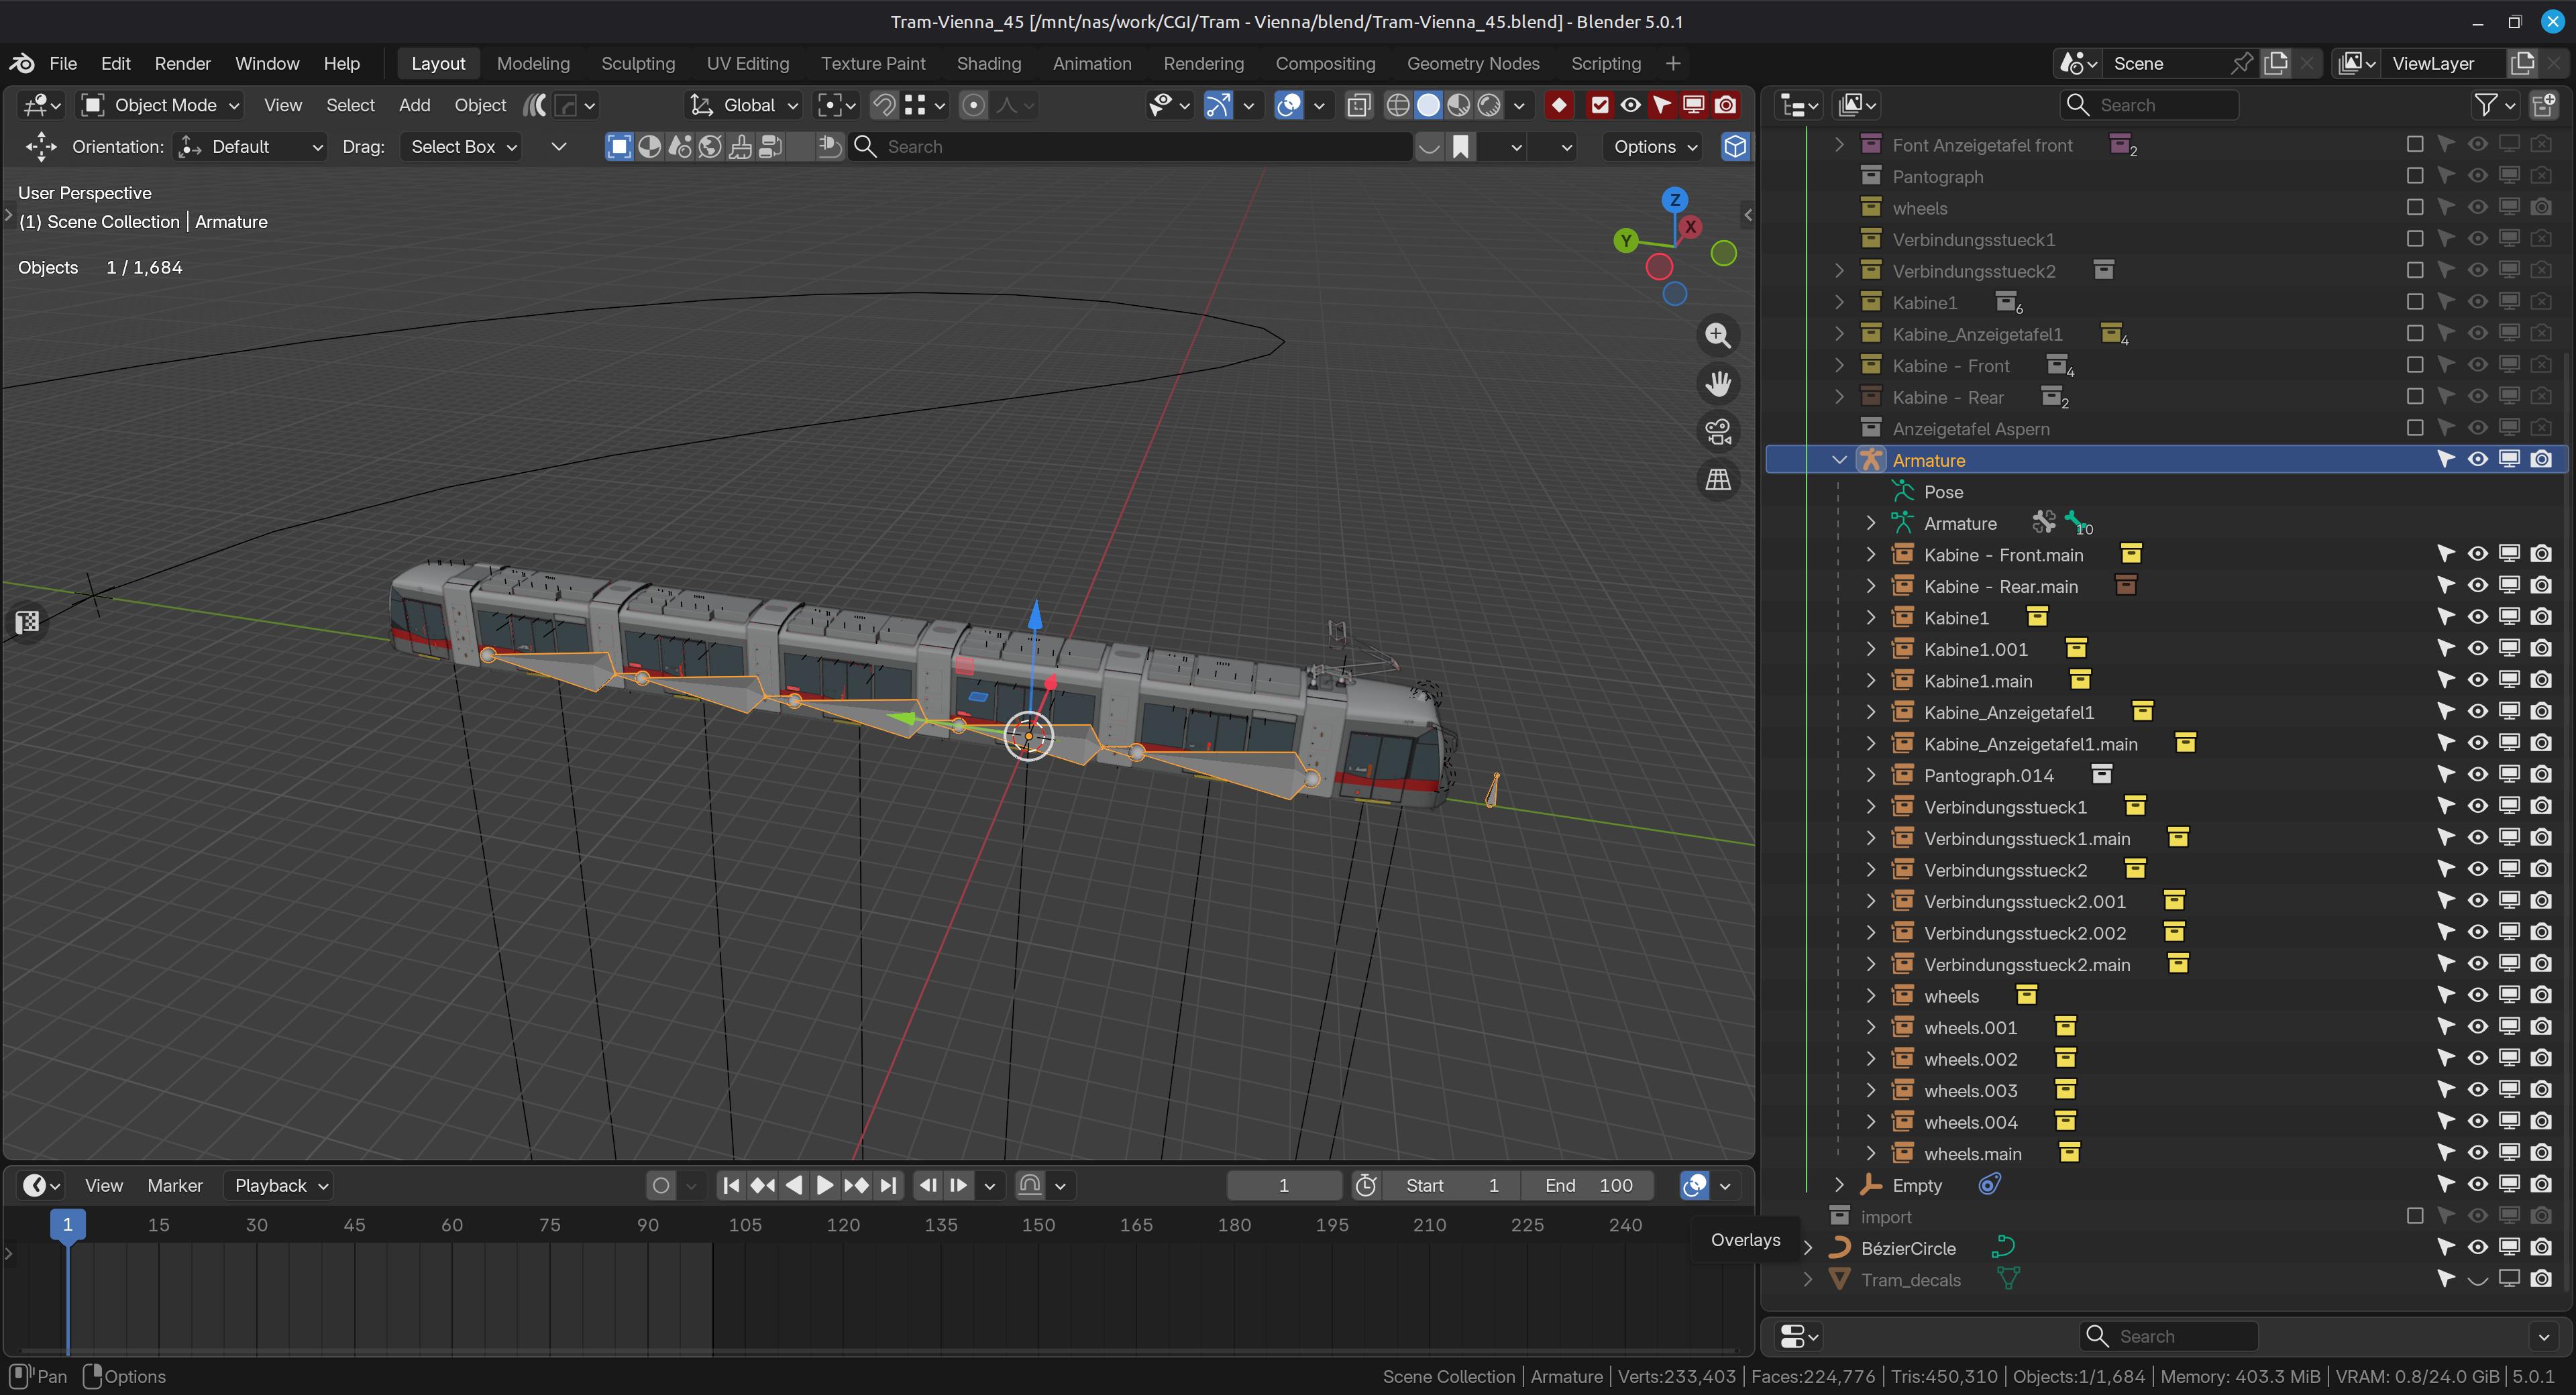Open the Shading workspace tab
The image size is (2576, 1395).
point(988,63)
